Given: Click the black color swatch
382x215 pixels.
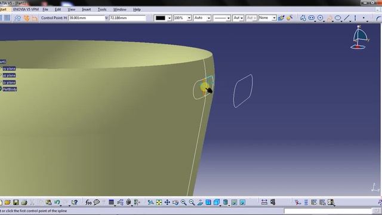Looking at the screenshot, I should [161, 18].
